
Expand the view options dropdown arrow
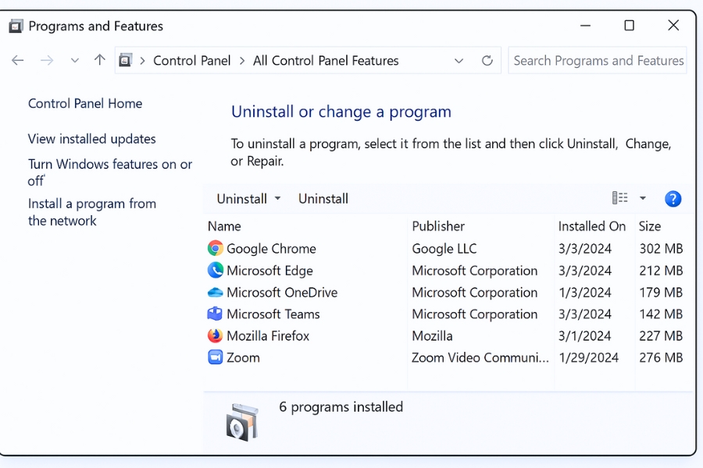[x=643, y=198]
